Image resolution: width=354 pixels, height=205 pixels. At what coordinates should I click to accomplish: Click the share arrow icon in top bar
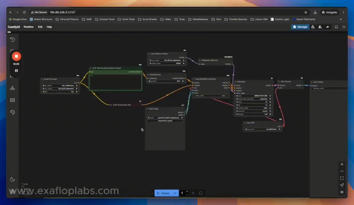(x=327, y=27)
